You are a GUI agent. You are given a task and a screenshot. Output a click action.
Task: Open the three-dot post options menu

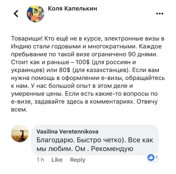159,13
